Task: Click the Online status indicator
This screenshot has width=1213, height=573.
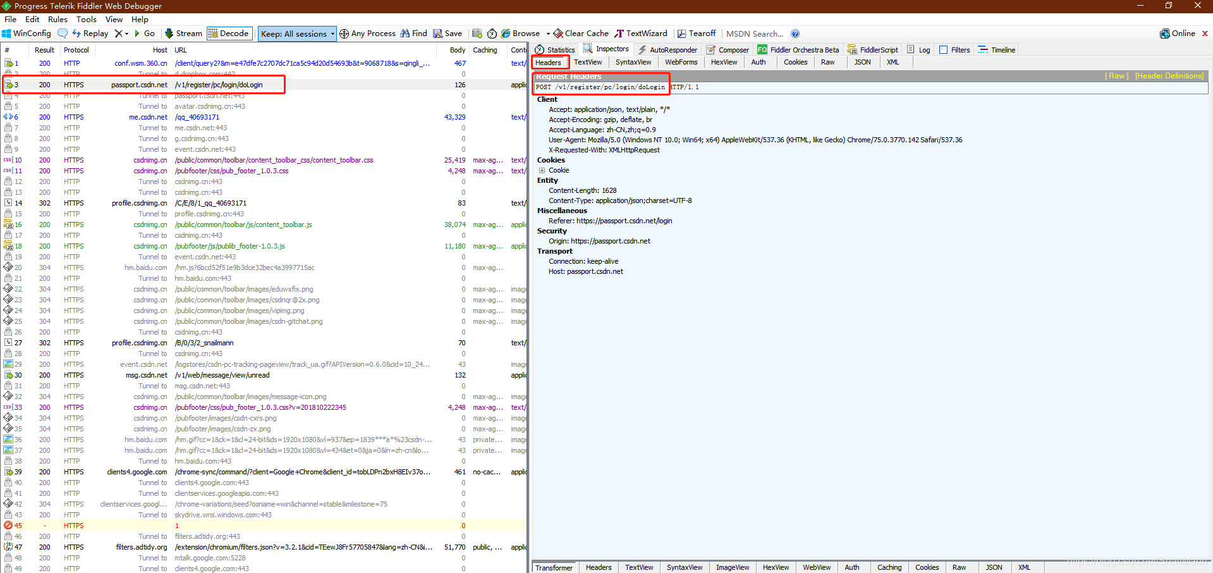Action: click(1178, 34)
